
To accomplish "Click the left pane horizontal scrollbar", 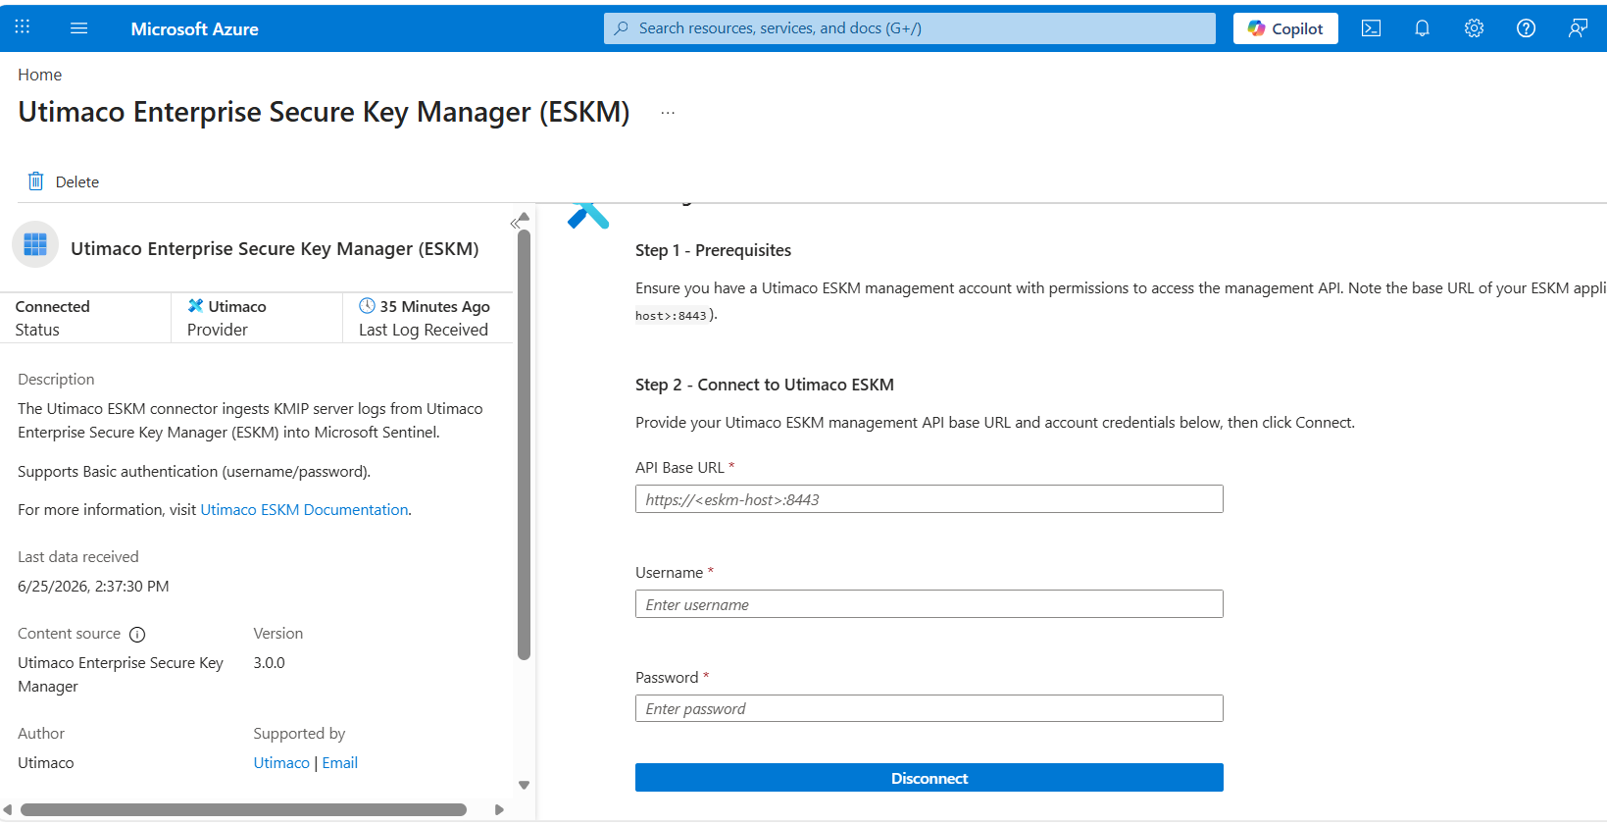I will point(243,810).
